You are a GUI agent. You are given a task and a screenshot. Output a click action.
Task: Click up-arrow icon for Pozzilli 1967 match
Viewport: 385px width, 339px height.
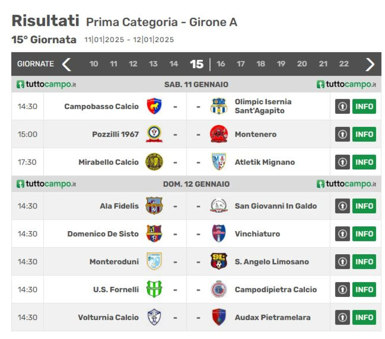tap(343, 134)
